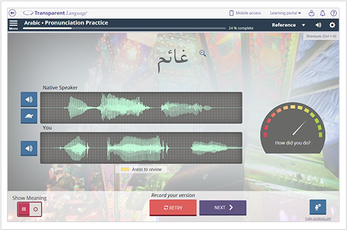Open the help question mark icon
The height and width of the screenshot is (231, 348).
coord(333,13)
